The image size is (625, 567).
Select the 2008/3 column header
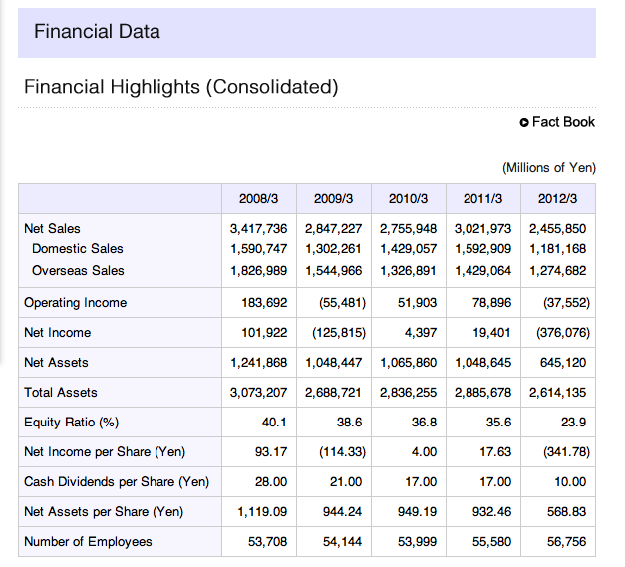pyautogui.click(x=259, y=199)
